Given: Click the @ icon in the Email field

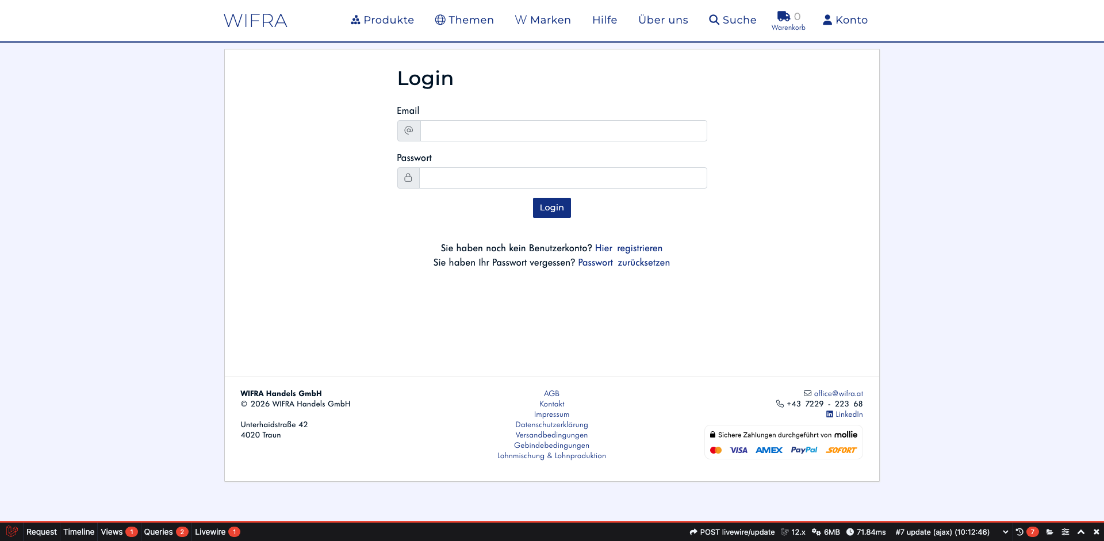Looking at the screenshot, I should coord(408,131).
